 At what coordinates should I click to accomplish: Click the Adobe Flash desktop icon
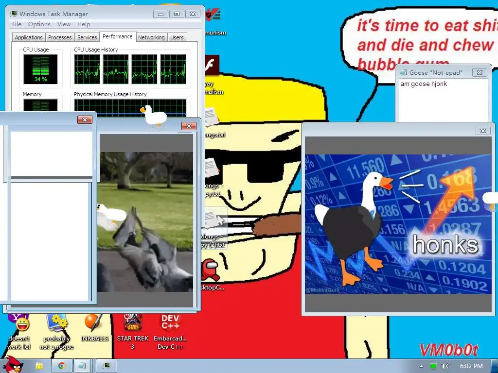point(212,65)
